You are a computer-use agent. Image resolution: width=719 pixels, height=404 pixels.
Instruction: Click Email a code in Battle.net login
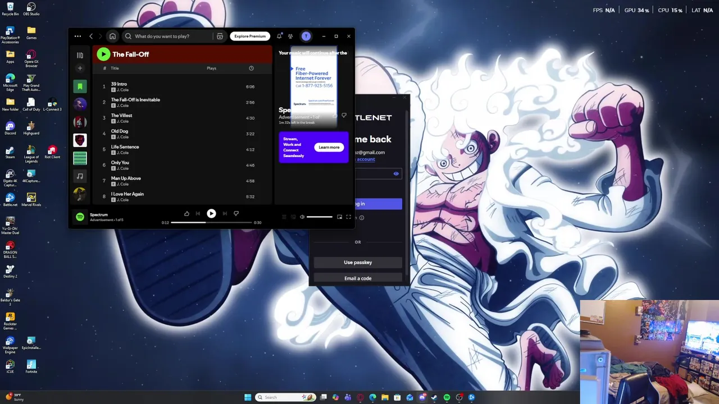point(358,278)
